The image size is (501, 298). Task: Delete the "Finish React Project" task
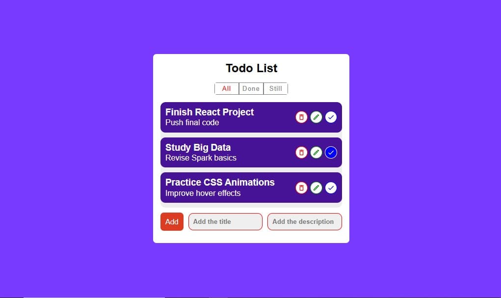tap(301, 117)
